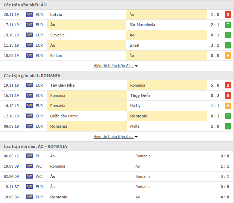Click the flag icon on the 20.11.19 row
234x203 pixels.
tap(30, 14)
